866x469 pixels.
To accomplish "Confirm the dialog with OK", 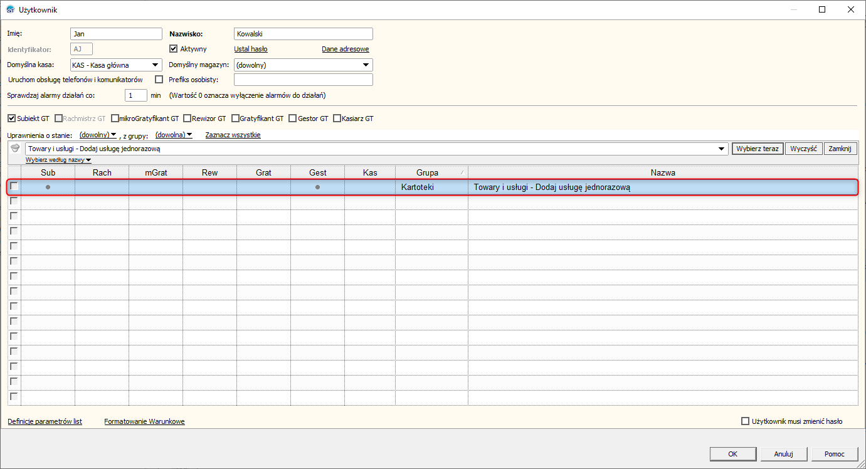I will [733, 454].
